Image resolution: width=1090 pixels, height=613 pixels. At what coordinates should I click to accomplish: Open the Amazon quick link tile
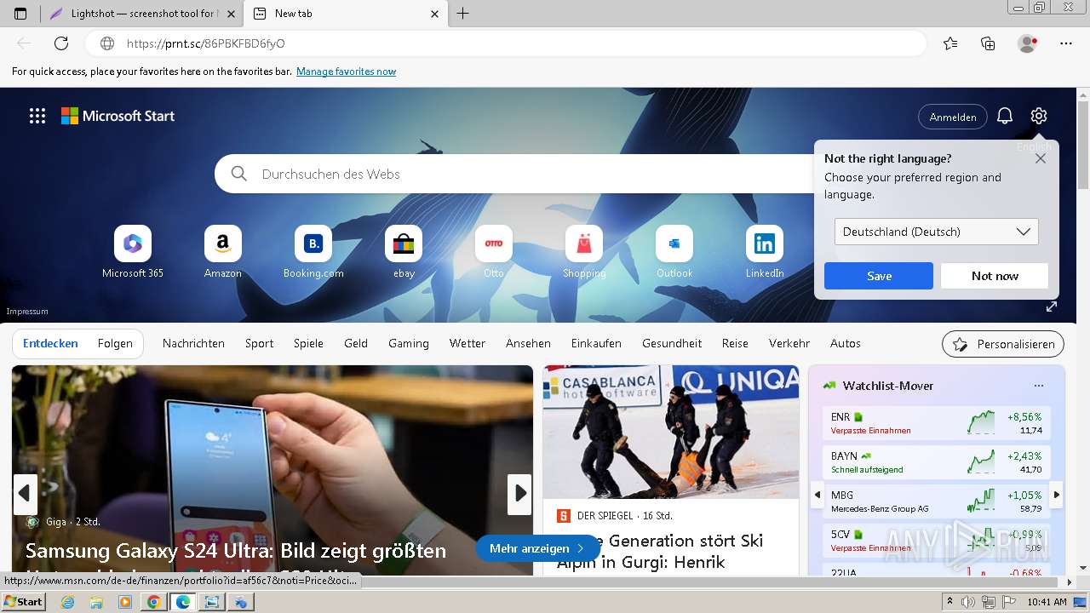click(x=223, y=252)
